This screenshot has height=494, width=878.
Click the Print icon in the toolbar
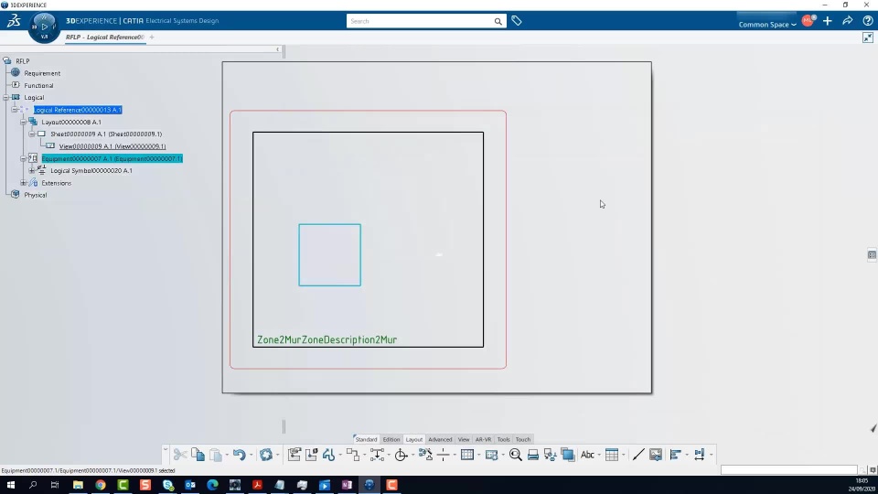(x=533, y=455)
